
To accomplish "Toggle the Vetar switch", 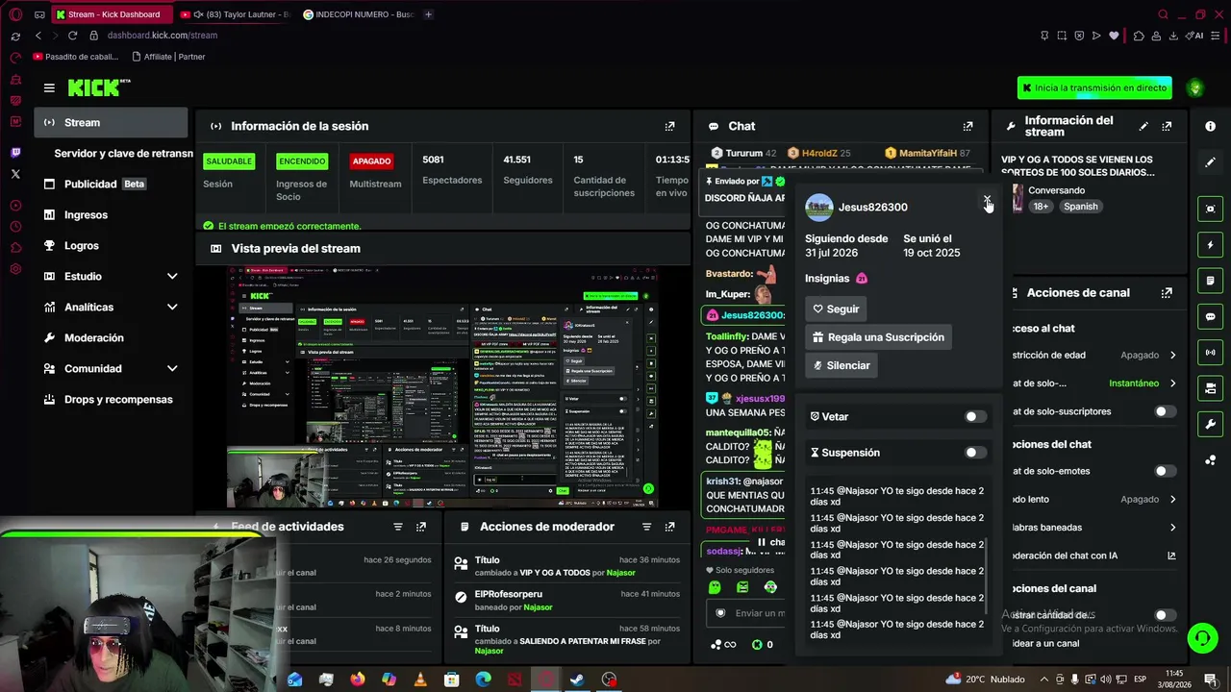I will (975, 417).
